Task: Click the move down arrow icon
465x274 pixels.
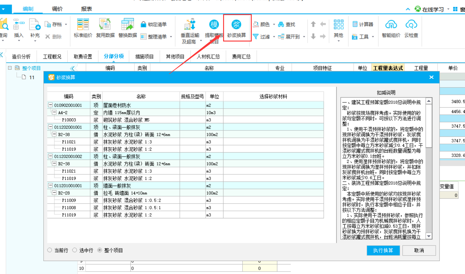Action: (313, 36)
